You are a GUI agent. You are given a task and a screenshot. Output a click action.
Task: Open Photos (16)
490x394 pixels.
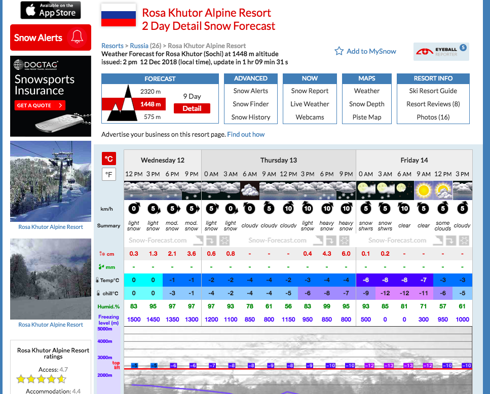(433, 117)
